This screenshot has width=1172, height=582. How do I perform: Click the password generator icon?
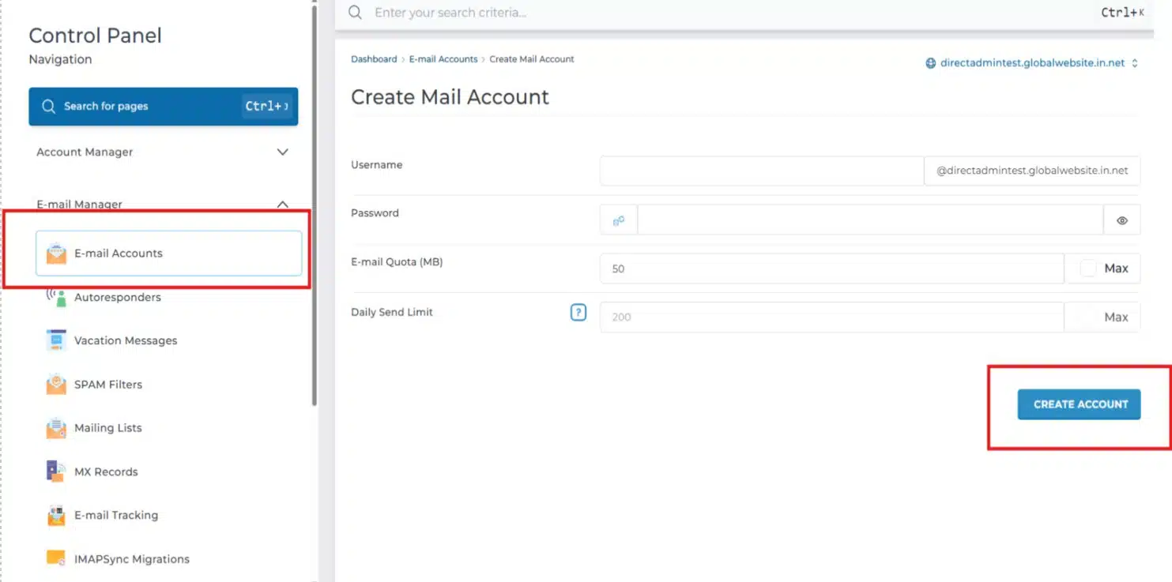(617, 220)
